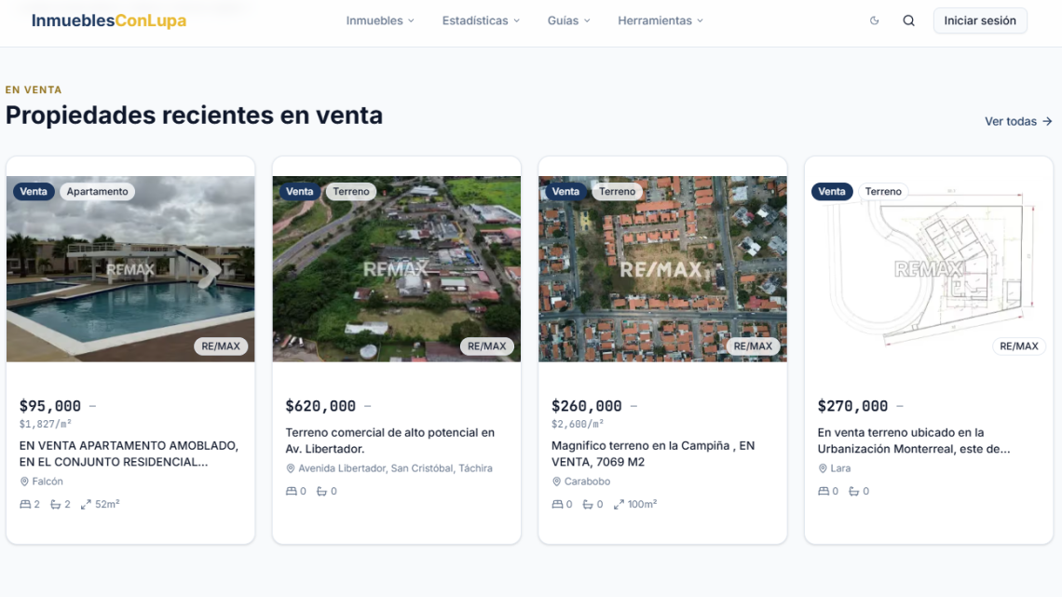
Task: Open listing Magnifico terreno en la Campiña
Action: point(653,454)
